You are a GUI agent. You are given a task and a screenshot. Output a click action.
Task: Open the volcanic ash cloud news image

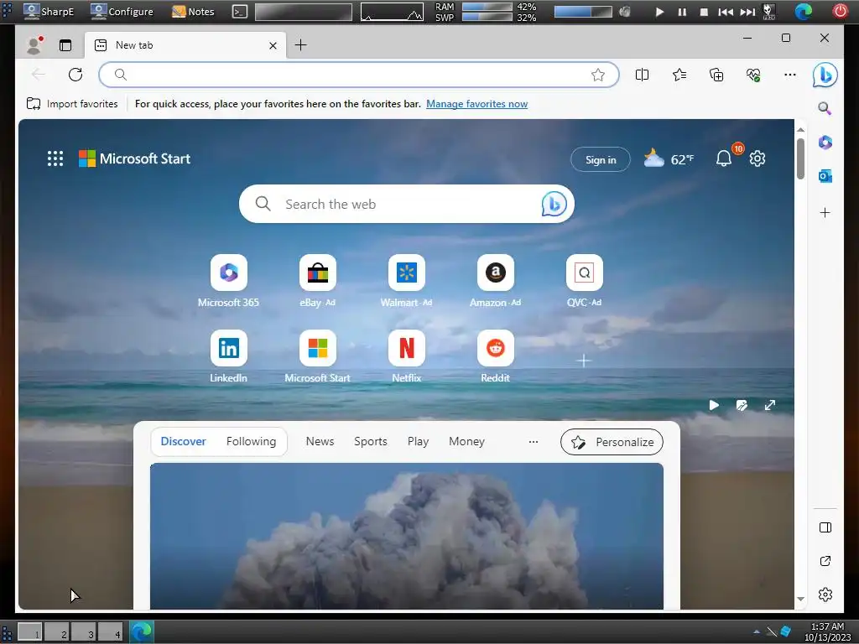407,536
